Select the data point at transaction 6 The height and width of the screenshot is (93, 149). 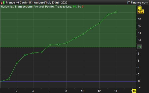(x=50, y=45)
